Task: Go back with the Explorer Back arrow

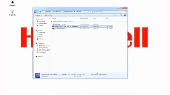Action: [35, 12]
